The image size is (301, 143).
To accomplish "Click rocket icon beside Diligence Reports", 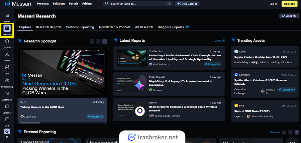I will (188, 27).
